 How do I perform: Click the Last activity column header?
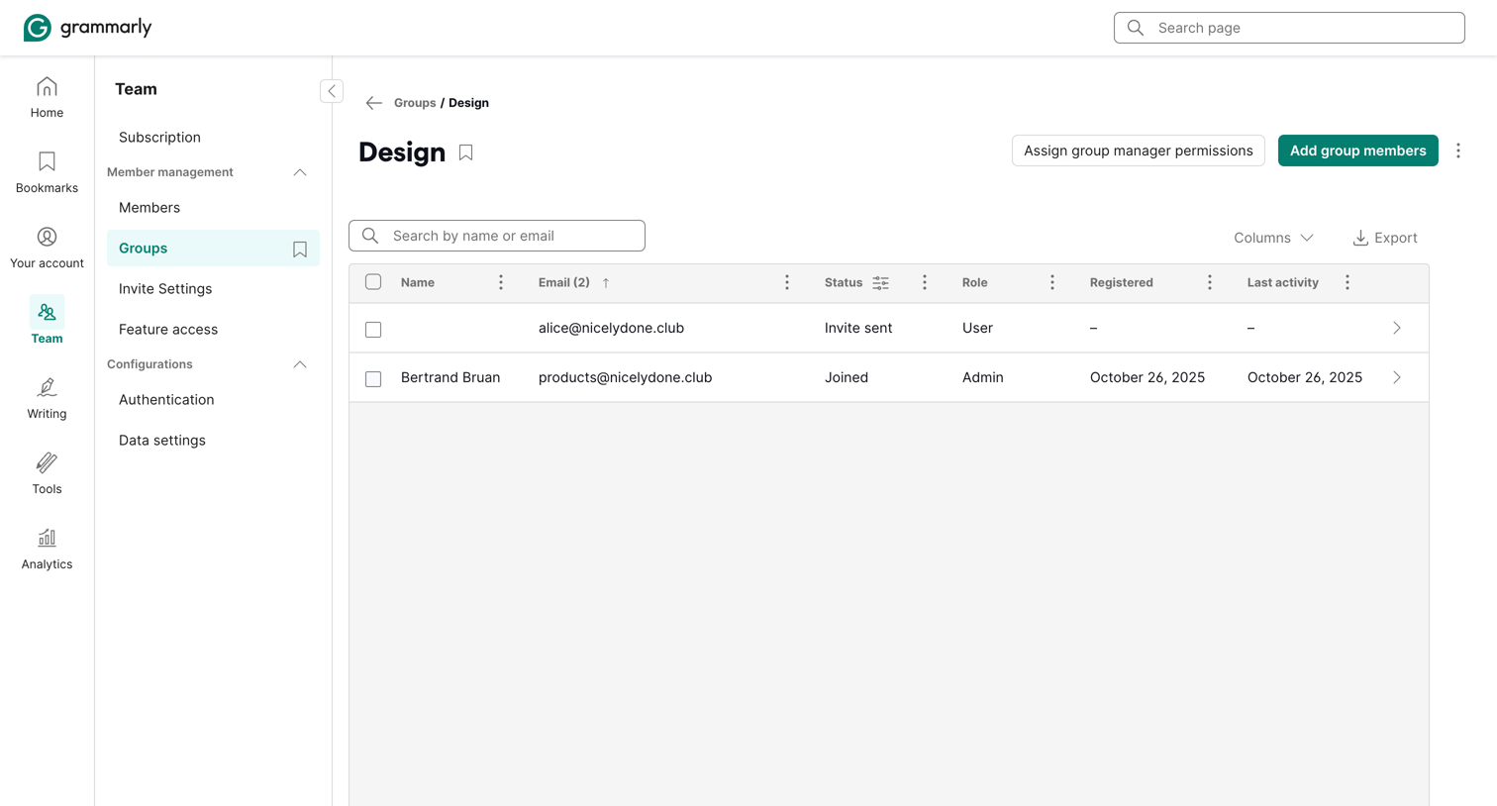1283,283
